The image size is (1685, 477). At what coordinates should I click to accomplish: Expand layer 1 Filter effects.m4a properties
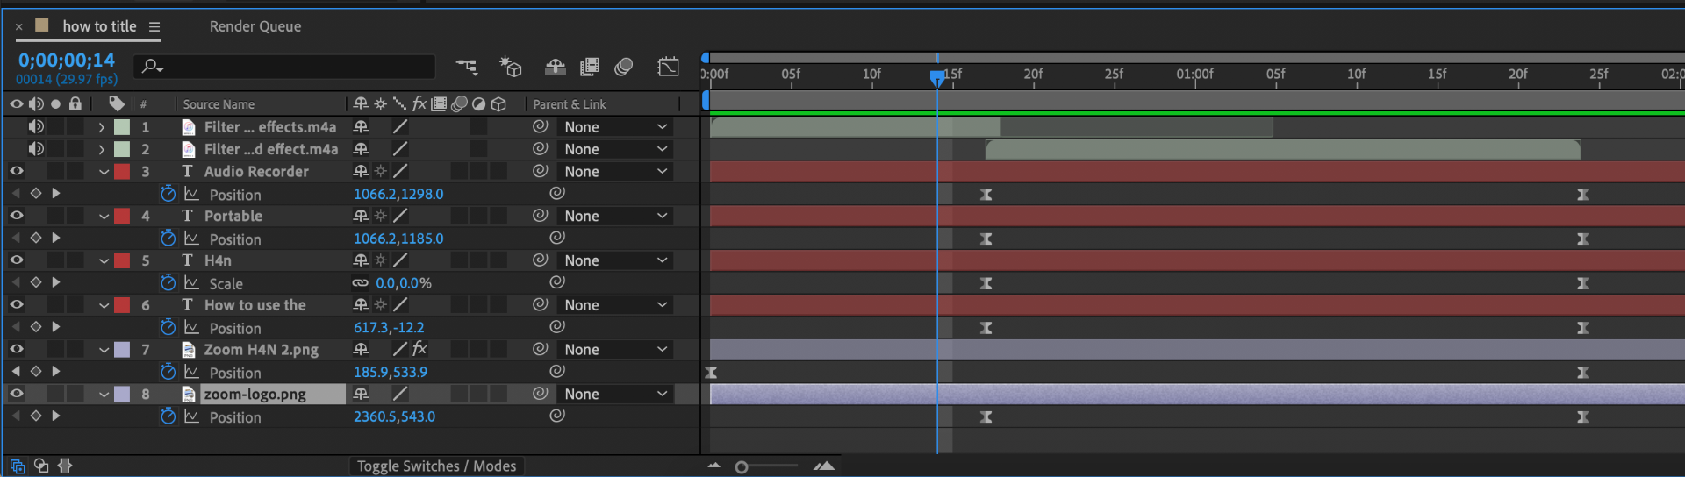(102, 127)
